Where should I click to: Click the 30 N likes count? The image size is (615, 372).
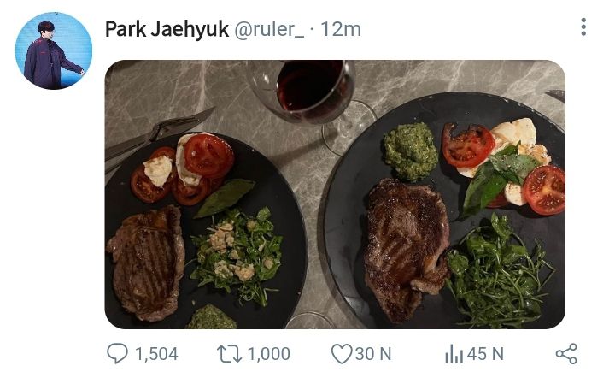coord(373,353)
